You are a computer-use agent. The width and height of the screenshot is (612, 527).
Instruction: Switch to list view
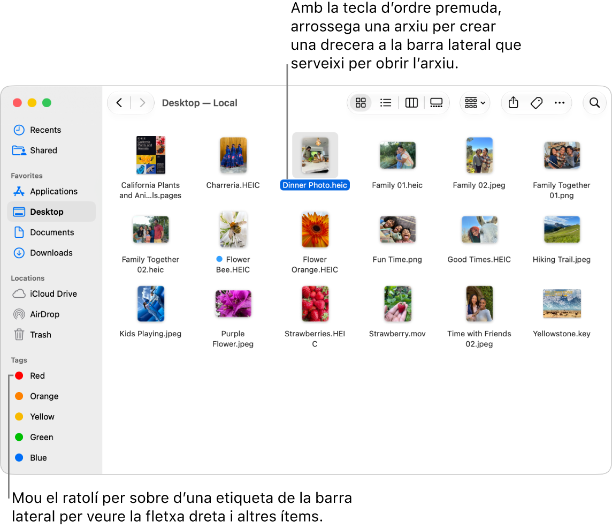pos(386,103)
